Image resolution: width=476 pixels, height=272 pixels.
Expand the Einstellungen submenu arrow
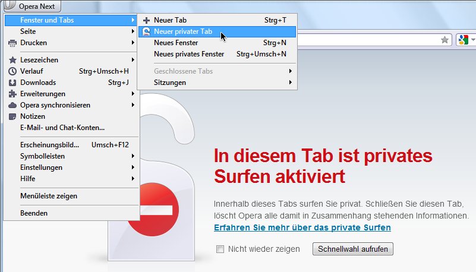point(133,167)
